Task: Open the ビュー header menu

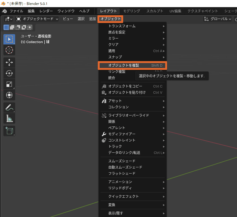Action: [x=68, y=19]
